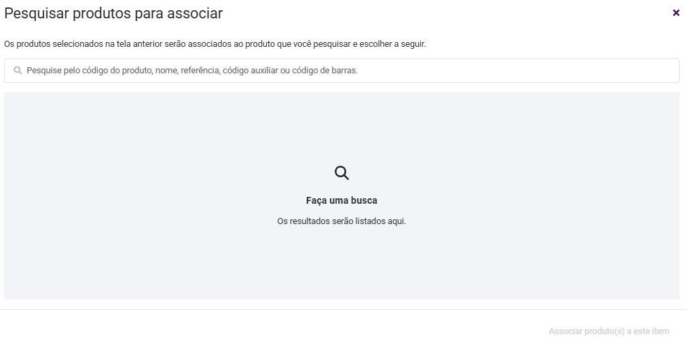
Task: Select the word referência in search placeholder
Action: [200, 71]
